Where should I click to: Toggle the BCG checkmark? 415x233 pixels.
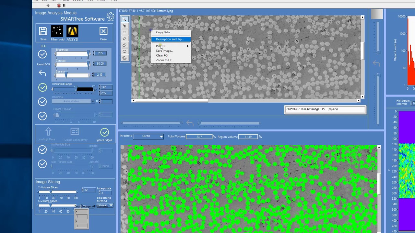coord(42,54)
